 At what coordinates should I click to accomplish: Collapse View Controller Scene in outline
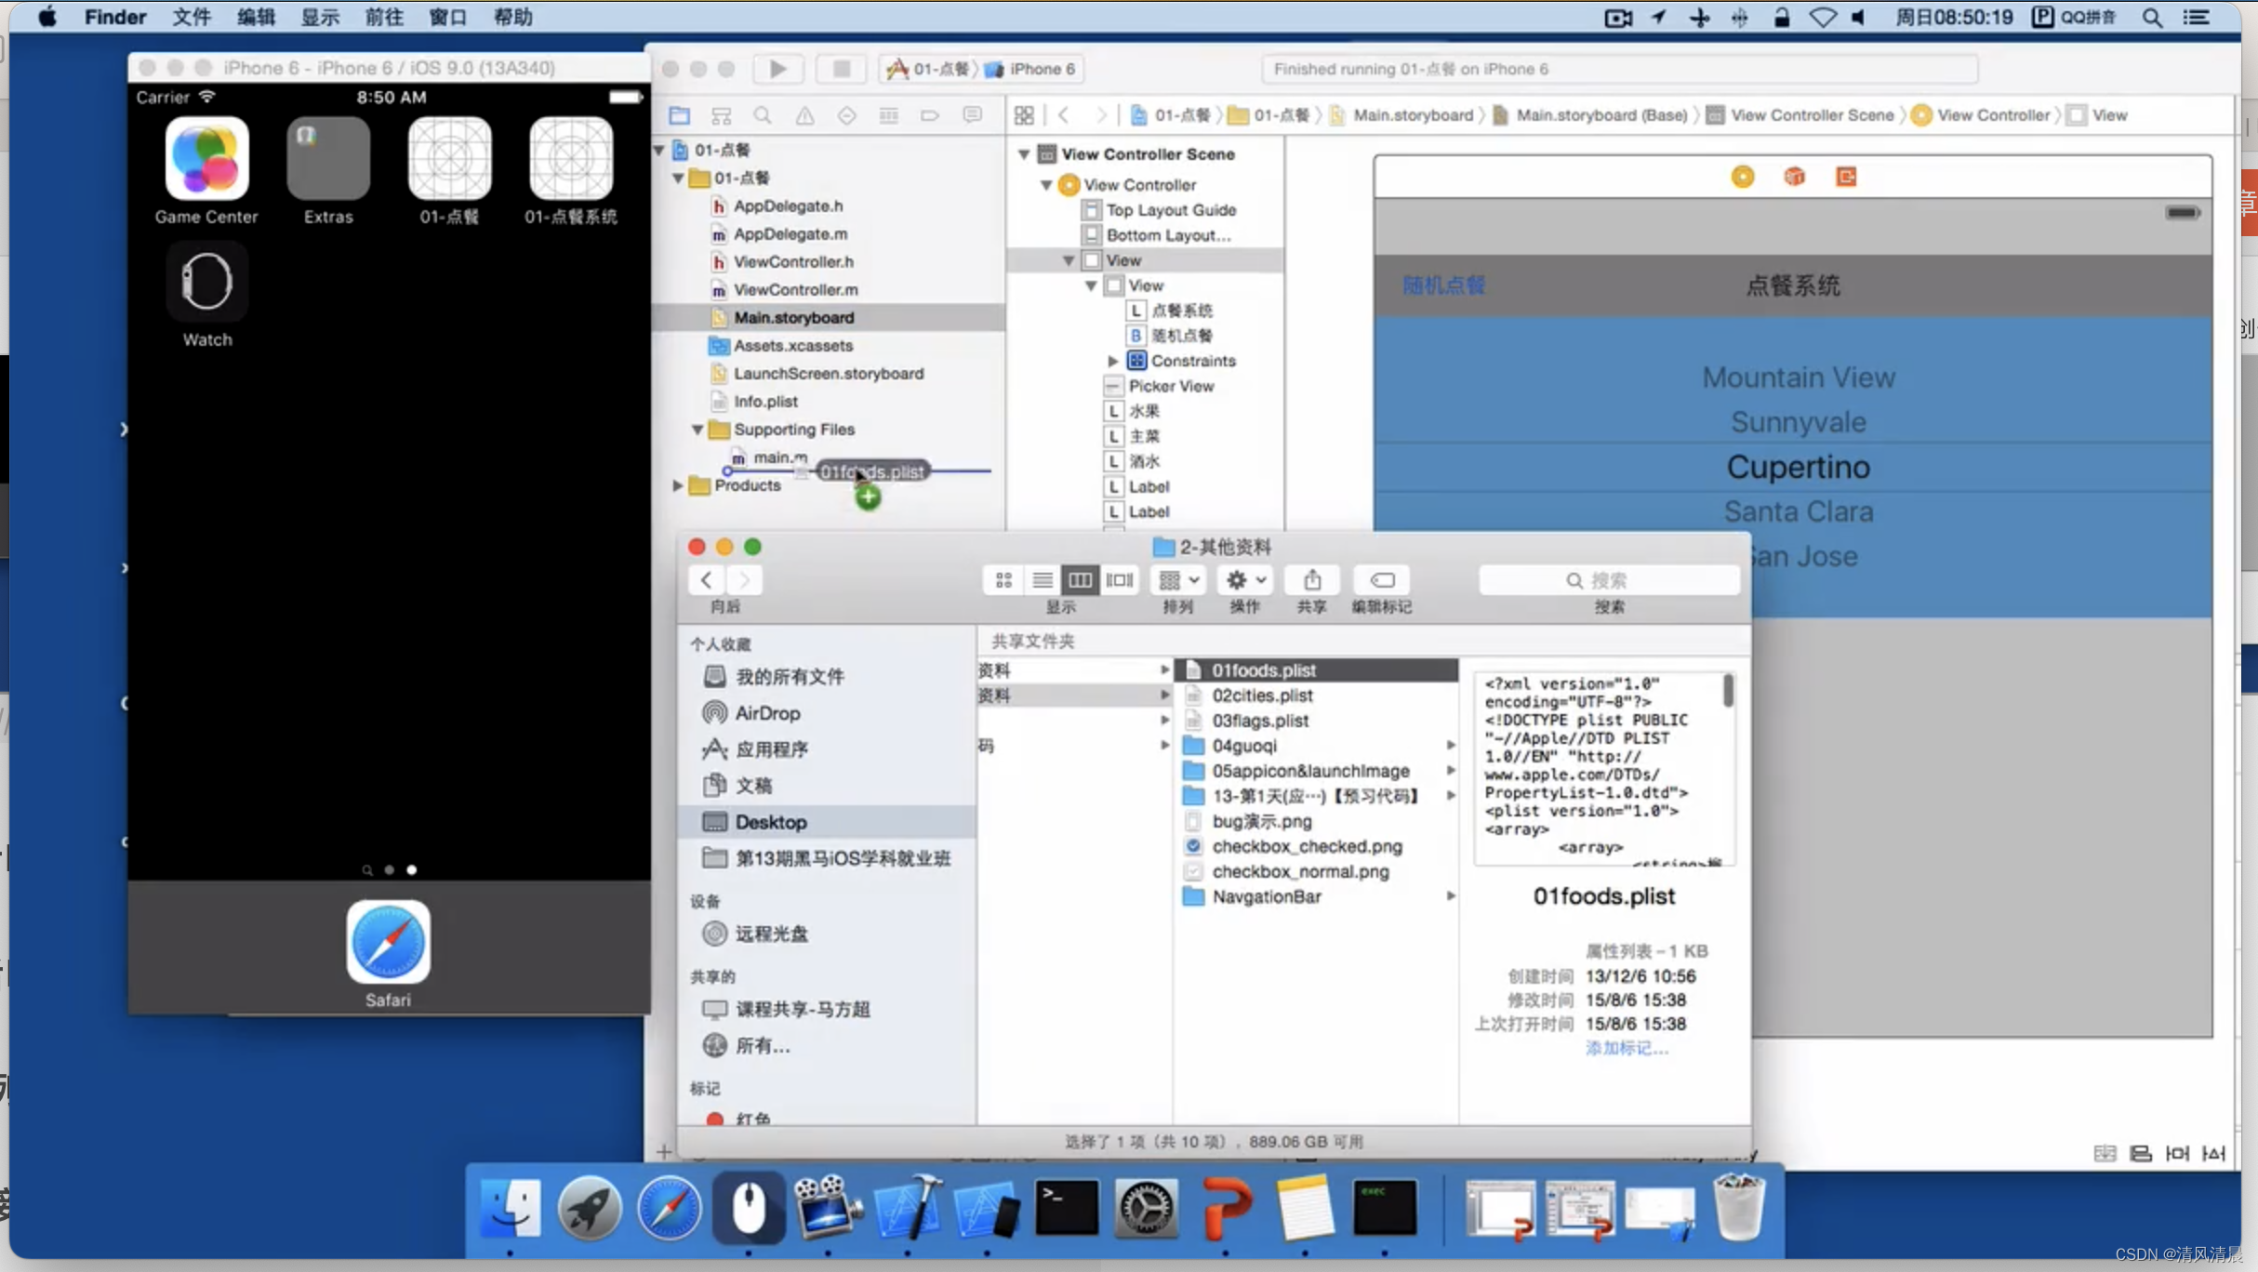tap(1024, 154)
